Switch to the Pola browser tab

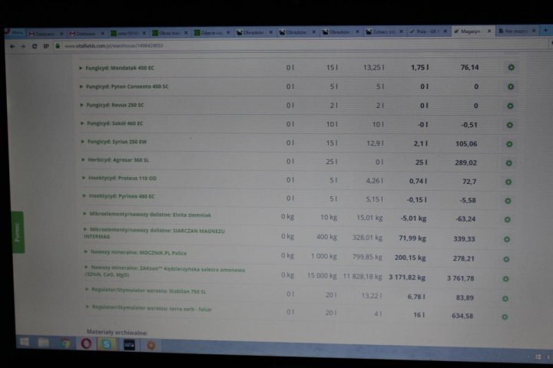426,32
